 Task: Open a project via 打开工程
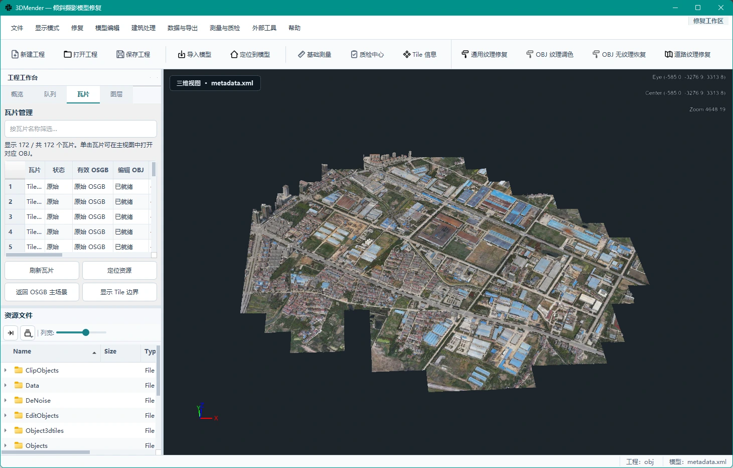(81, 54)
